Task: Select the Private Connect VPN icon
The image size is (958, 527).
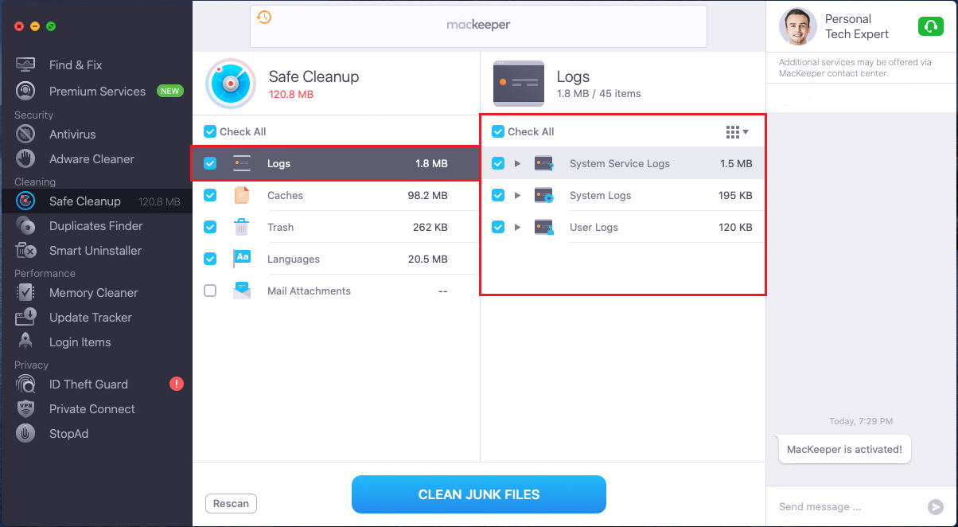Action: click(x=25, y=409)
